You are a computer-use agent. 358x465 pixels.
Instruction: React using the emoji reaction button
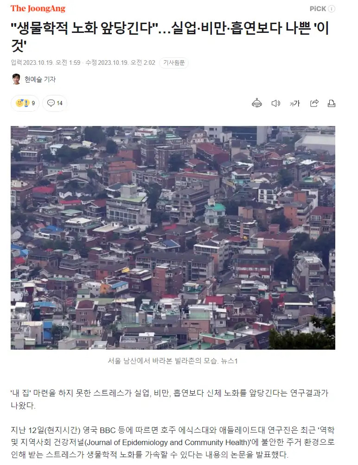tap(25, 103)
